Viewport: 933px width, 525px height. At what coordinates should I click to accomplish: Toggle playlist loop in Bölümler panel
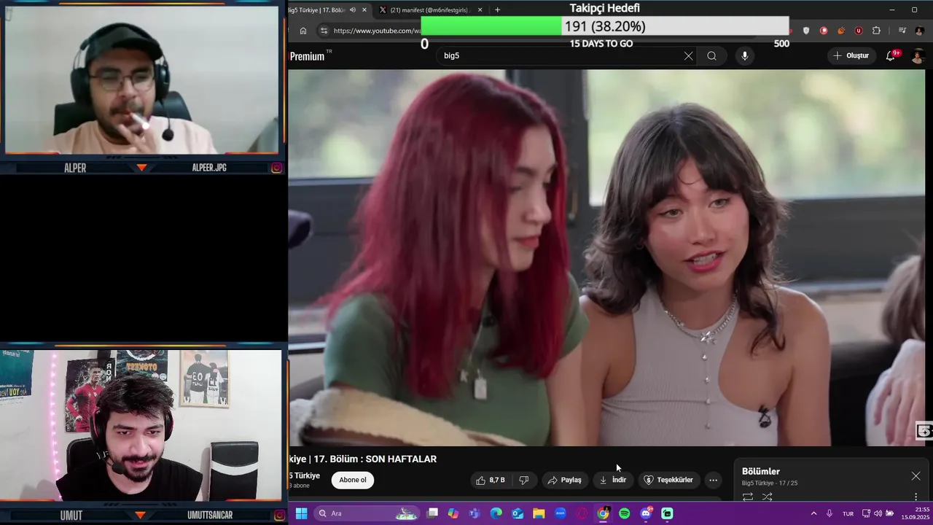coord(748,497)
